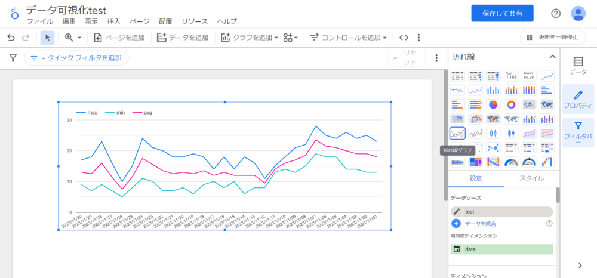The width and height of the screenshot is (597, 278).
Task: Click the redo arrow icon
Action: point(26,38)
